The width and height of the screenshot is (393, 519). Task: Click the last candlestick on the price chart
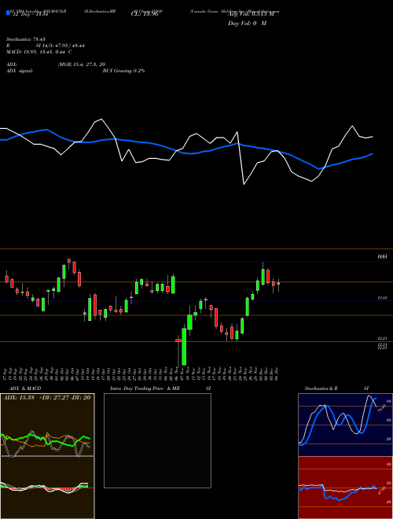coord(278,285)
